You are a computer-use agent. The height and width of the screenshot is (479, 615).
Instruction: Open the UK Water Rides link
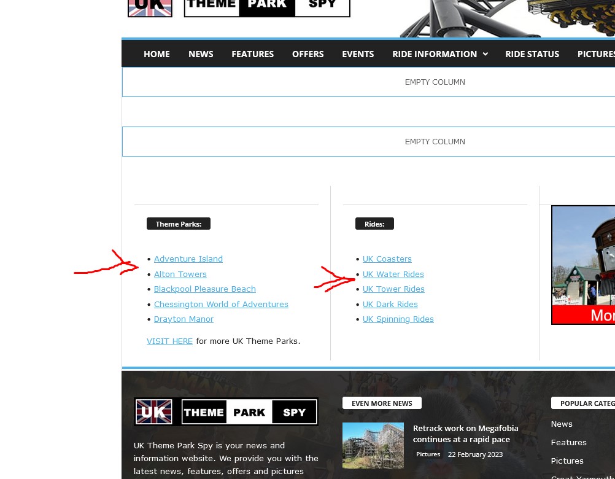pyautogui.click(x=393, y=275)
